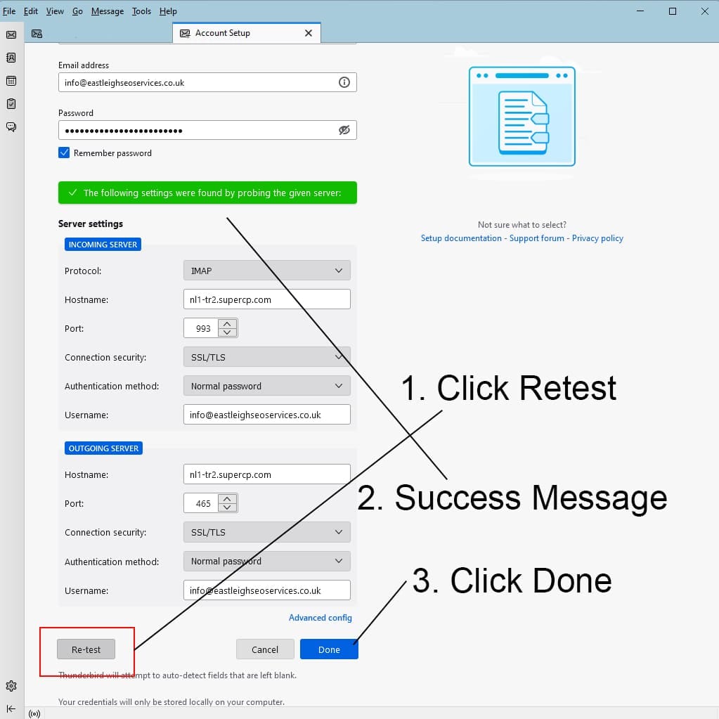Open outgoing Authentication method dropdown
This screenshot has width=719, height=719.
pos(267,561)
